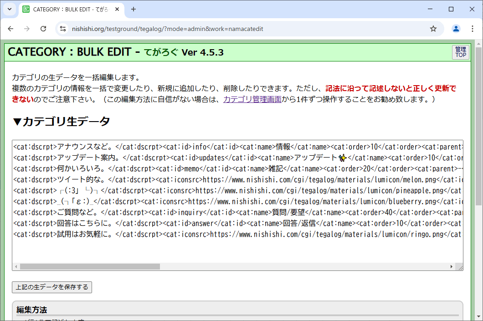Image resolution: width=483 pixels, height=321 pixels.
Task: Open the tab search dropdown arrow
Action: (x=10, y=9)
